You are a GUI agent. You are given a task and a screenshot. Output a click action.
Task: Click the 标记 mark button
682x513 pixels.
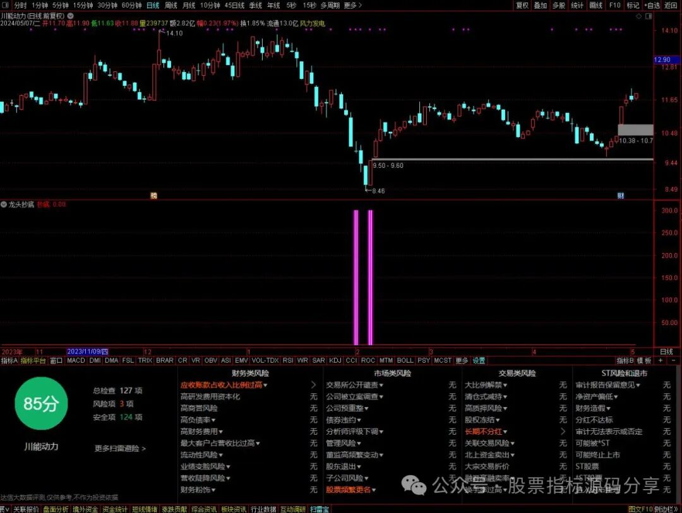point(633,5)
